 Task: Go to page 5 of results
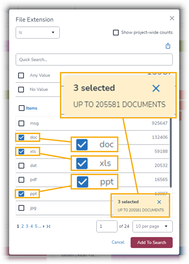[x=36, y=226]
